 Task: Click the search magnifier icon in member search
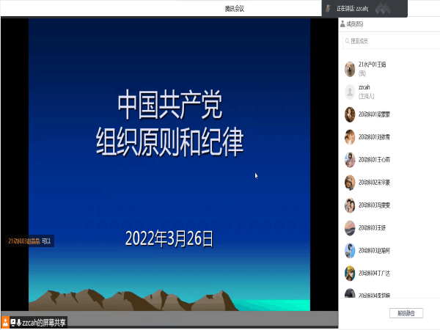tap(346, 41)
